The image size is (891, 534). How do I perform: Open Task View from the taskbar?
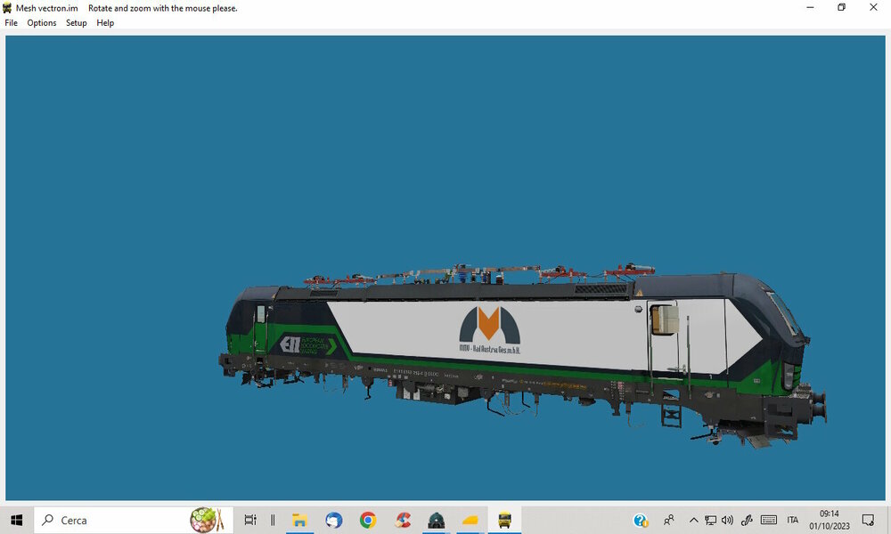[x=250, y=520]
